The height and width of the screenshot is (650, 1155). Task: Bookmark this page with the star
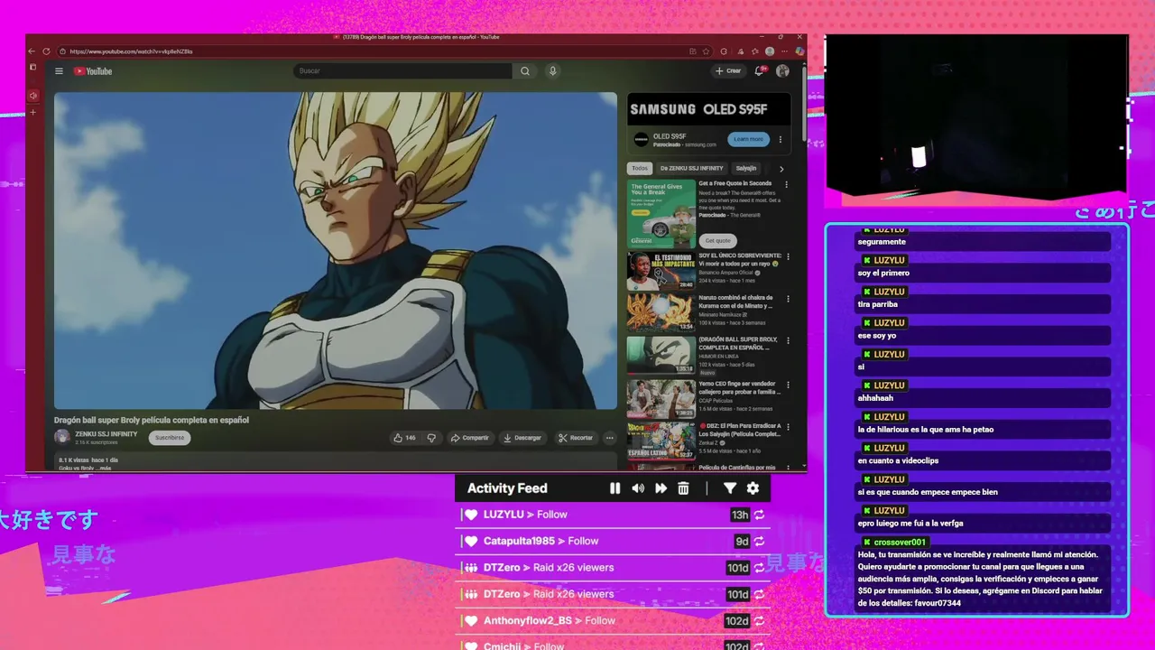[x=706, y=51]
